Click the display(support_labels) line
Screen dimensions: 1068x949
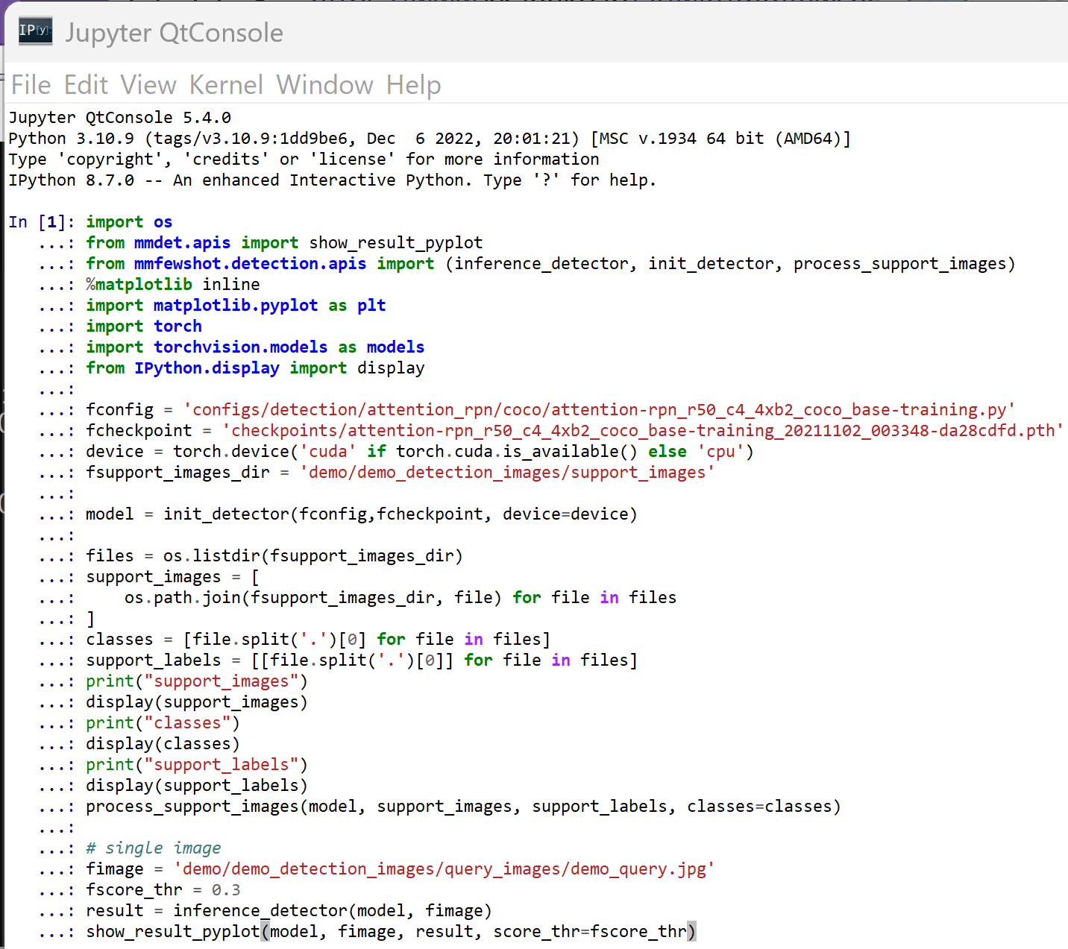[x=197, y=786]
